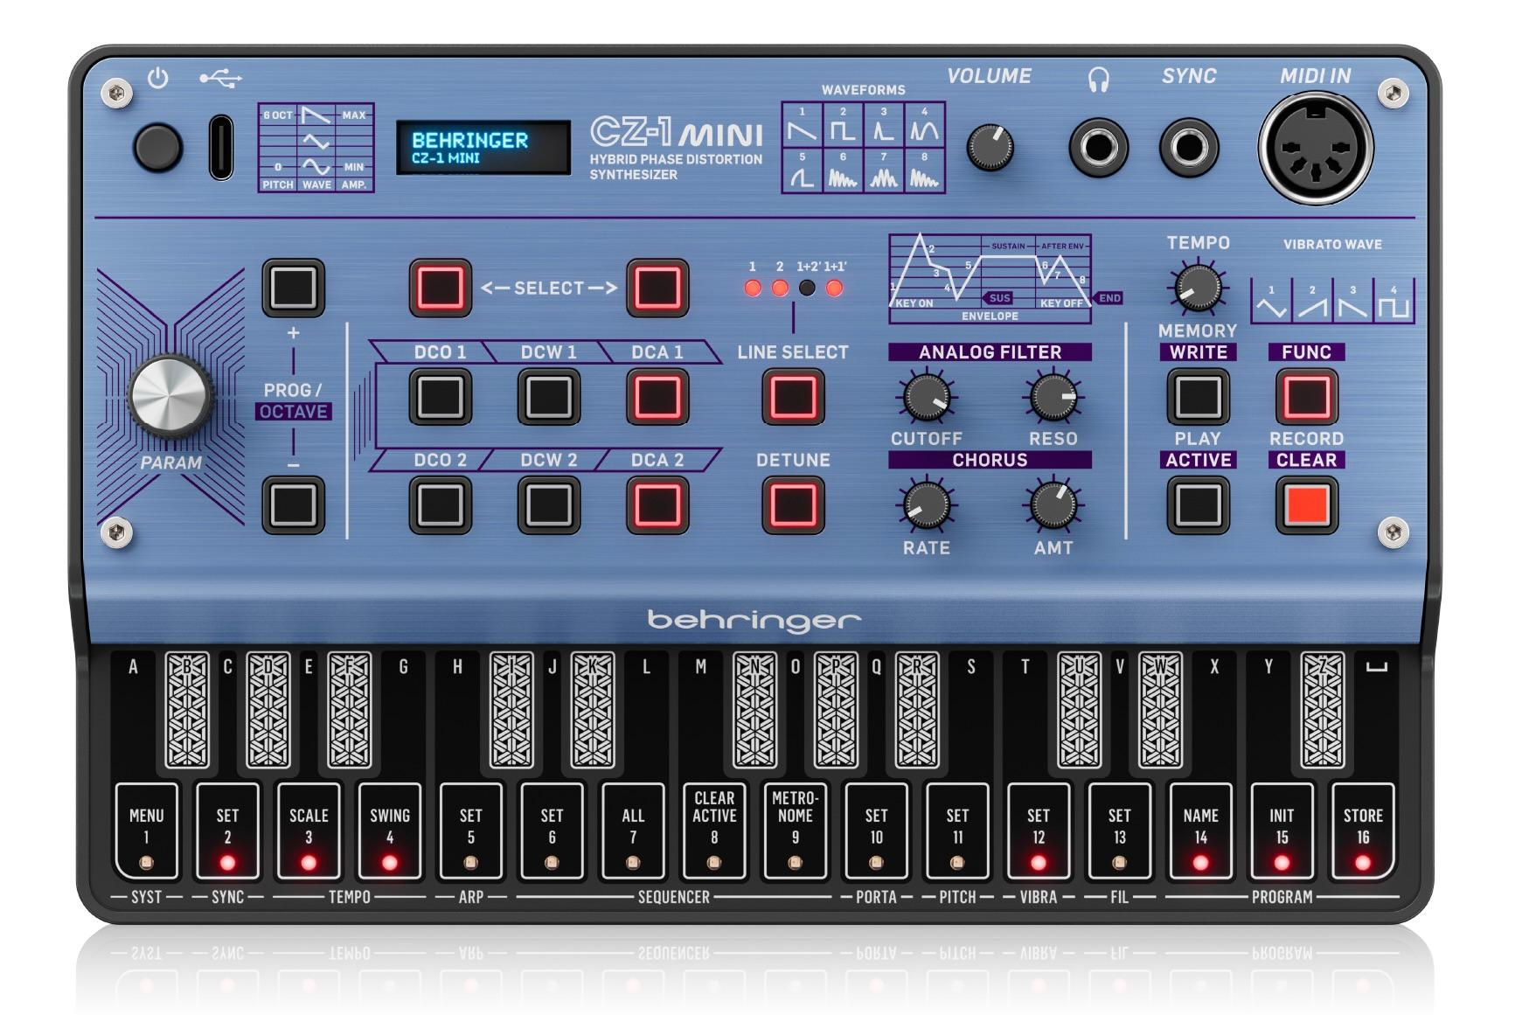Click vibrato wave 1 triangle icon
1522x1015 pixels.
(1271, 307)
